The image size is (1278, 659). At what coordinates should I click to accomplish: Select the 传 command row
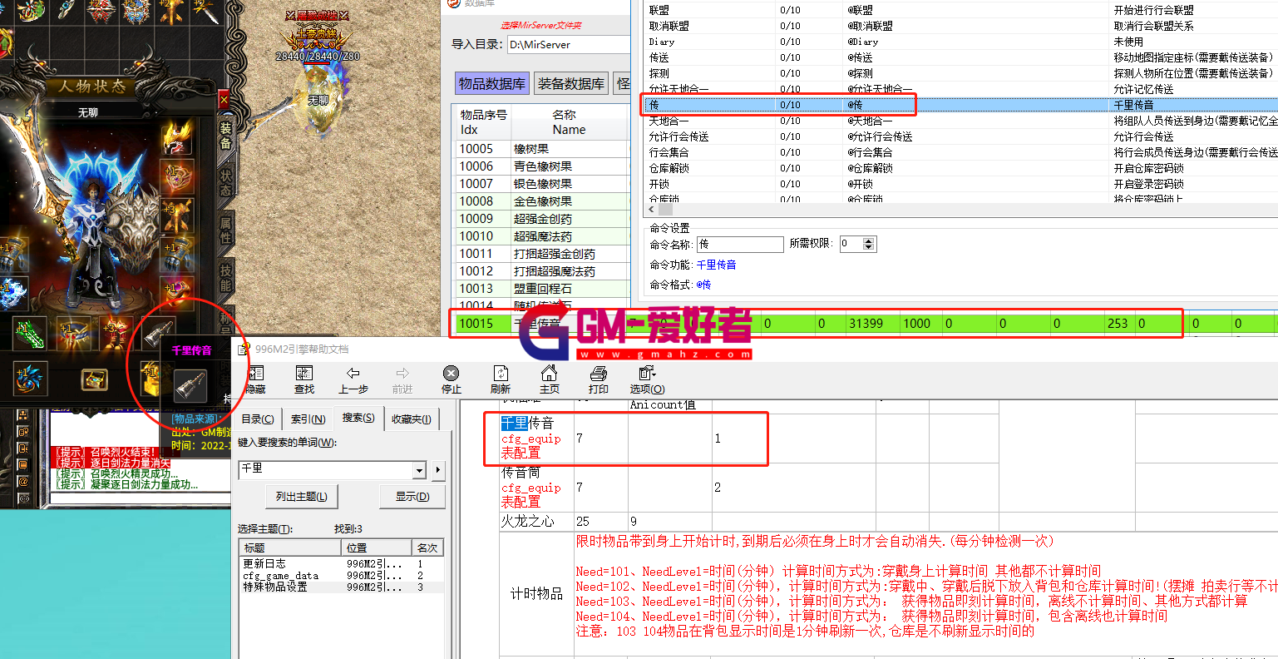[961, 105]
